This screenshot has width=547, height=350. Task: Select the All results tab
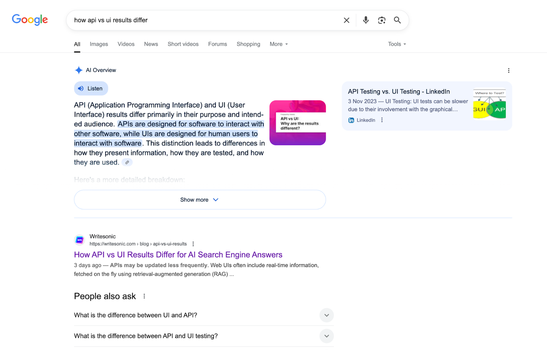tap(77, 44)
